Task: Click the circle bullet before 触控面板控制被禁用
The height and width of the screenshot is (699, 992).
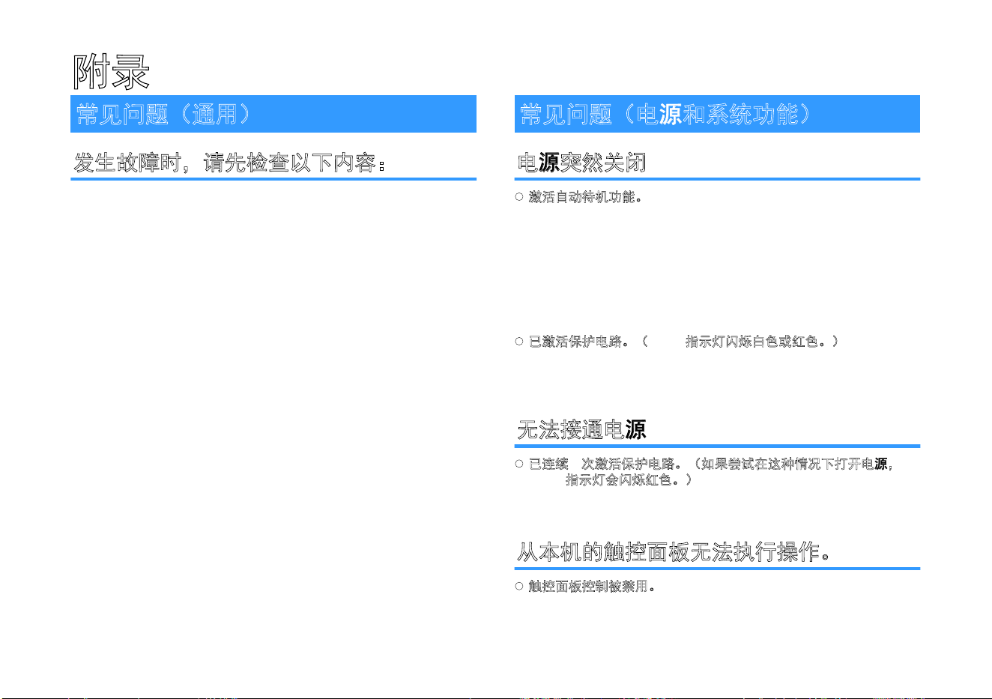Action: coord(518,586)
